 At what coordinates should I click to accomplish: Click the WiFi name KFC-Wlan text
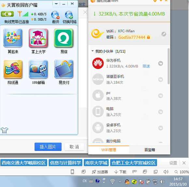click(126, 31)
